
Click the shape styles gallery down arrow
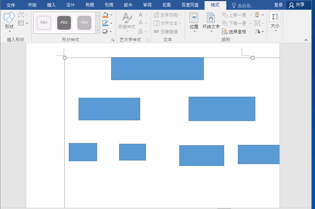(x=98, y=23)
